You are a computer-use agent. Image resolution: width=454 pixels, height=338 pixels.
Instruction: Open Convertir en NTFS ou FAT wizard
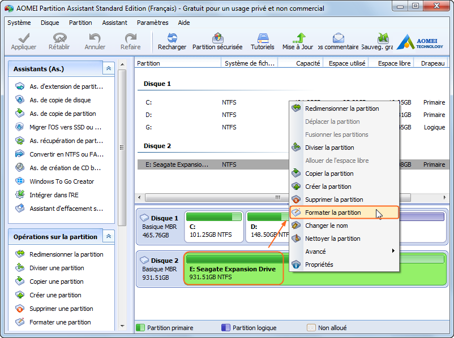(x=59, y=154)
